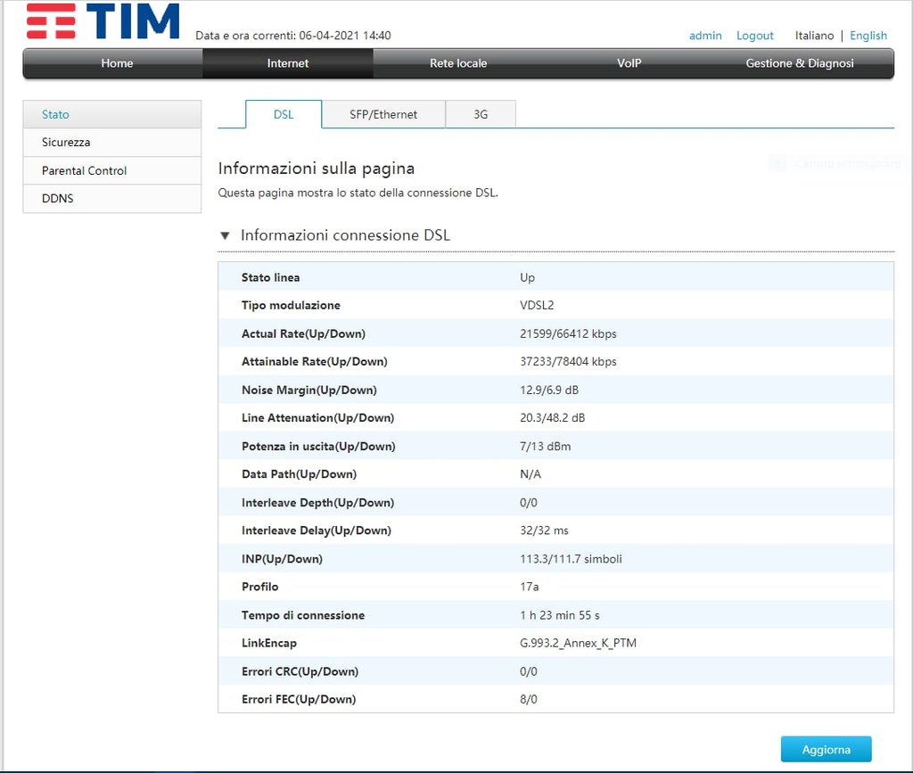The height and width of the screenshot is (773, 913).
Task: Click the date text 06-04-2021 14:40
Action: click(x=345, y=36)
